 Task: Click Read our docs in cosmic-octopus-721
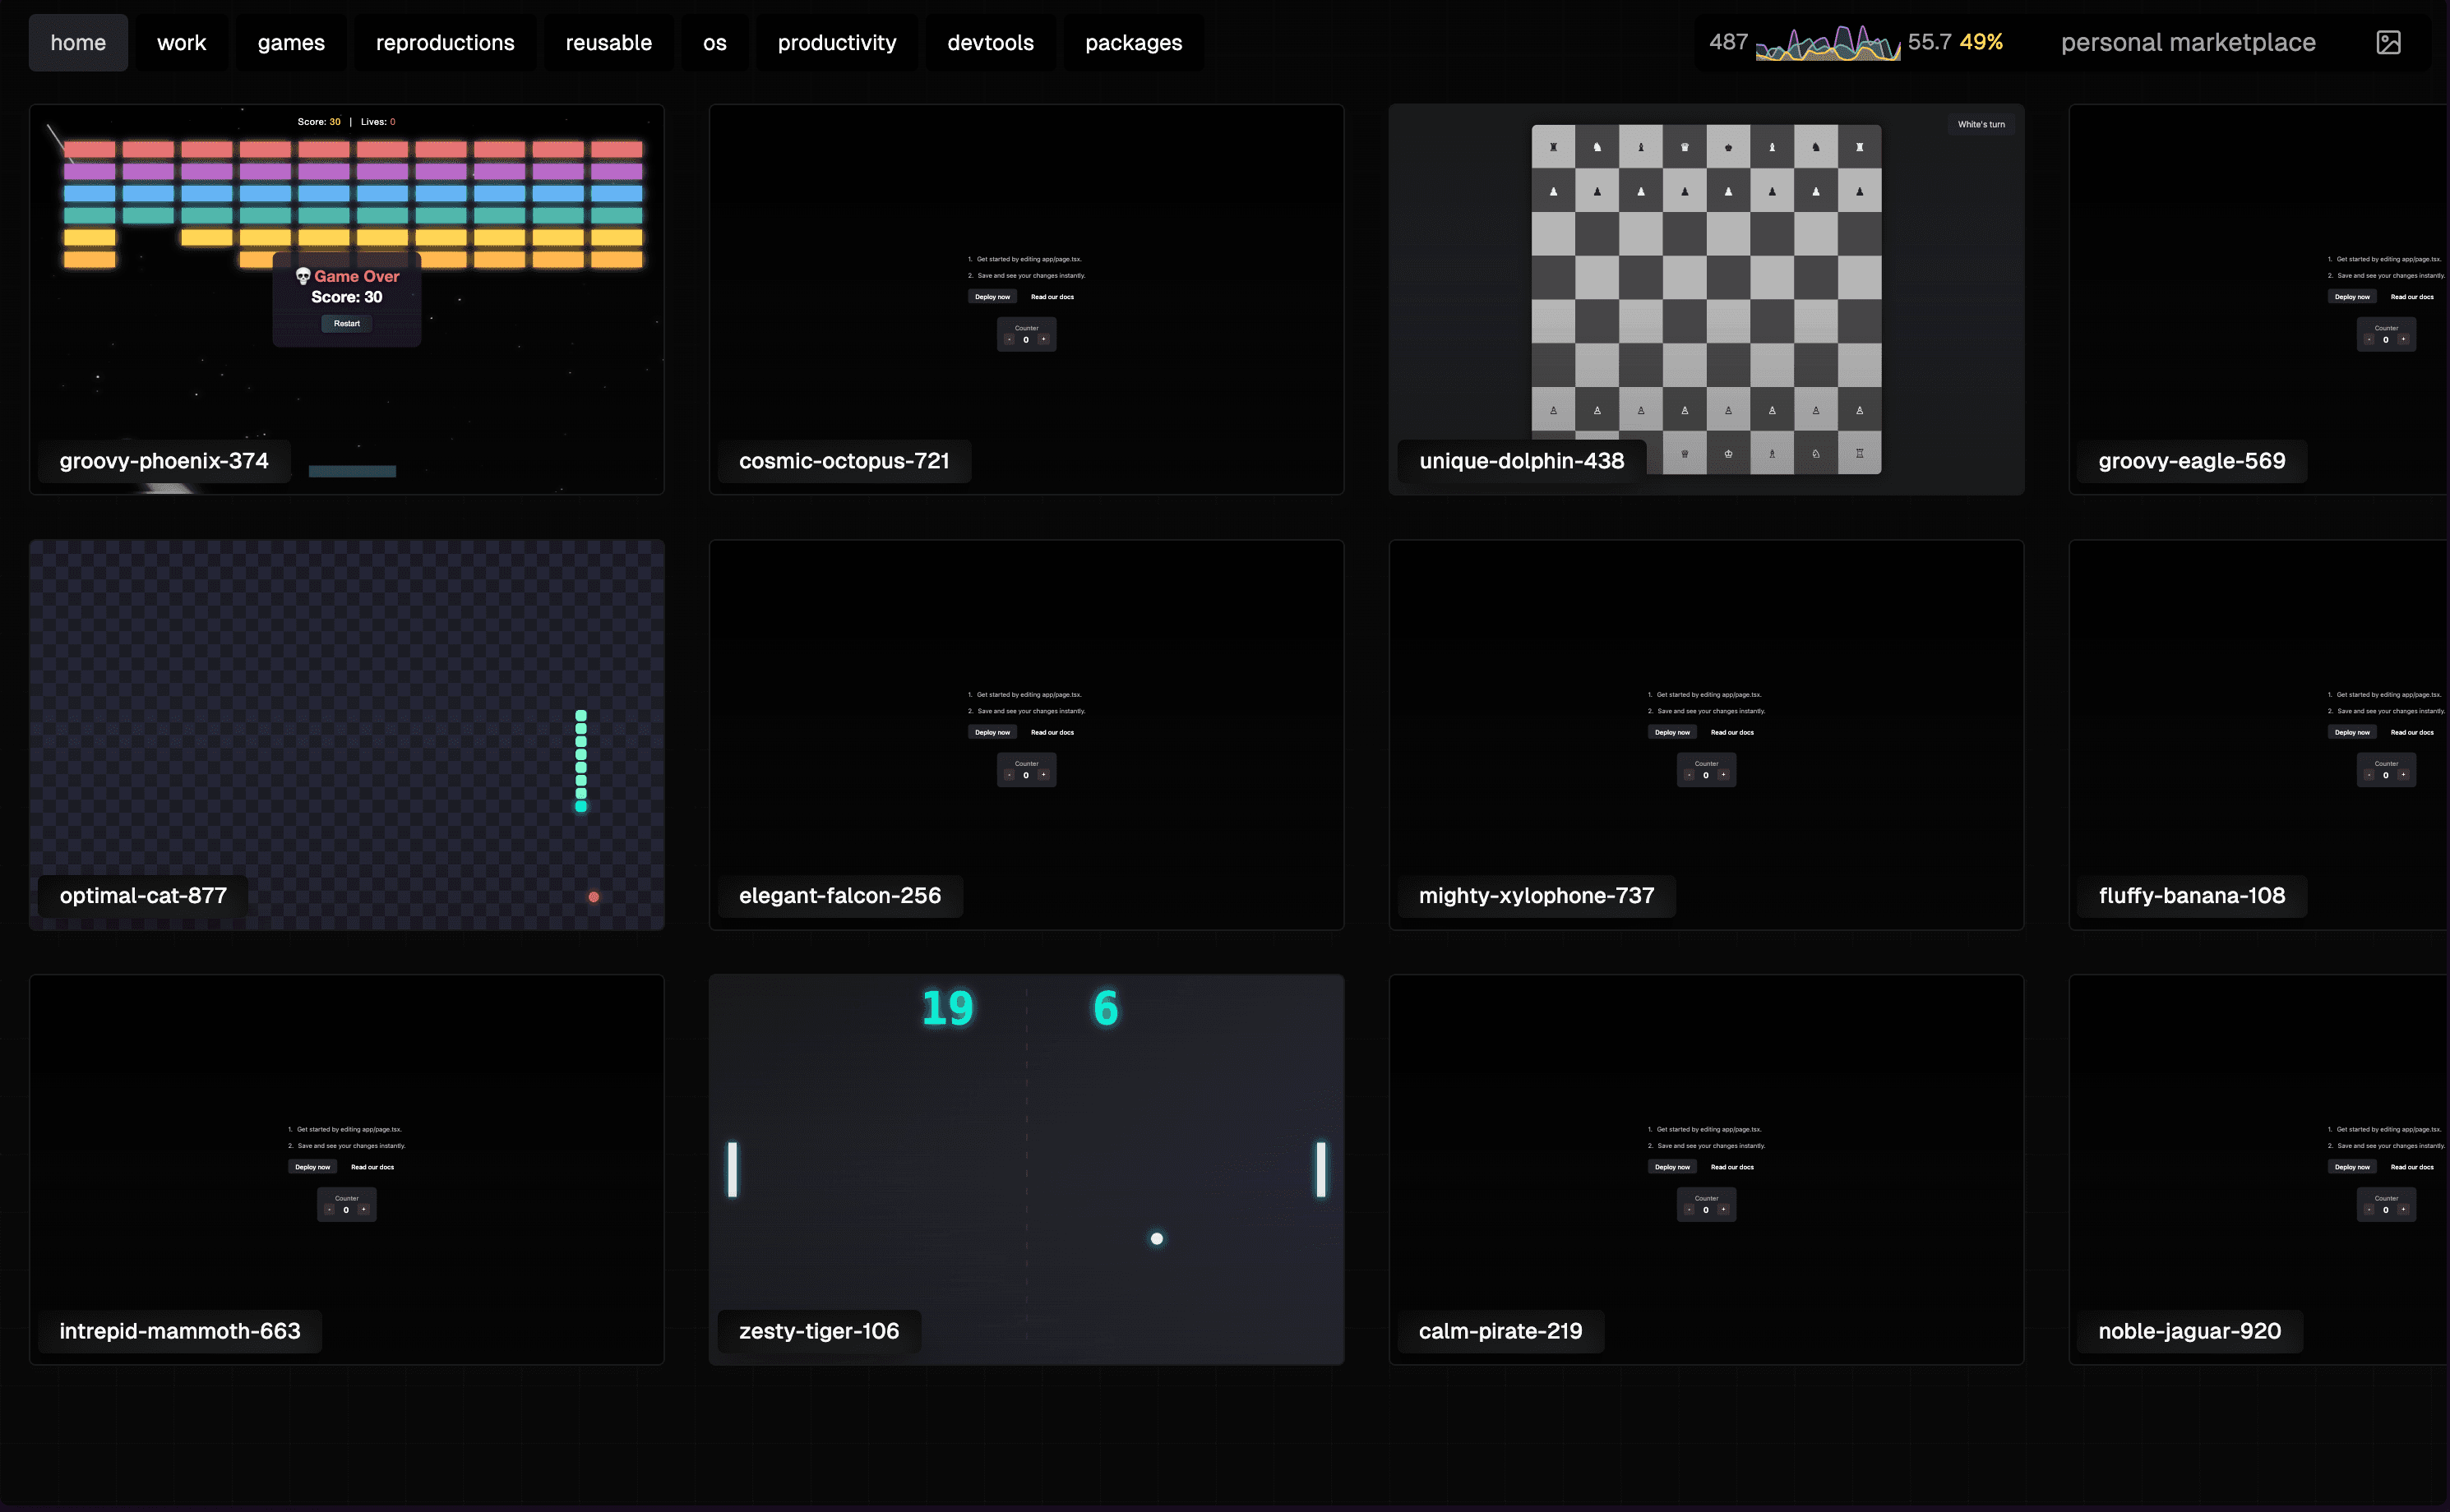[x=1052, y=297]
